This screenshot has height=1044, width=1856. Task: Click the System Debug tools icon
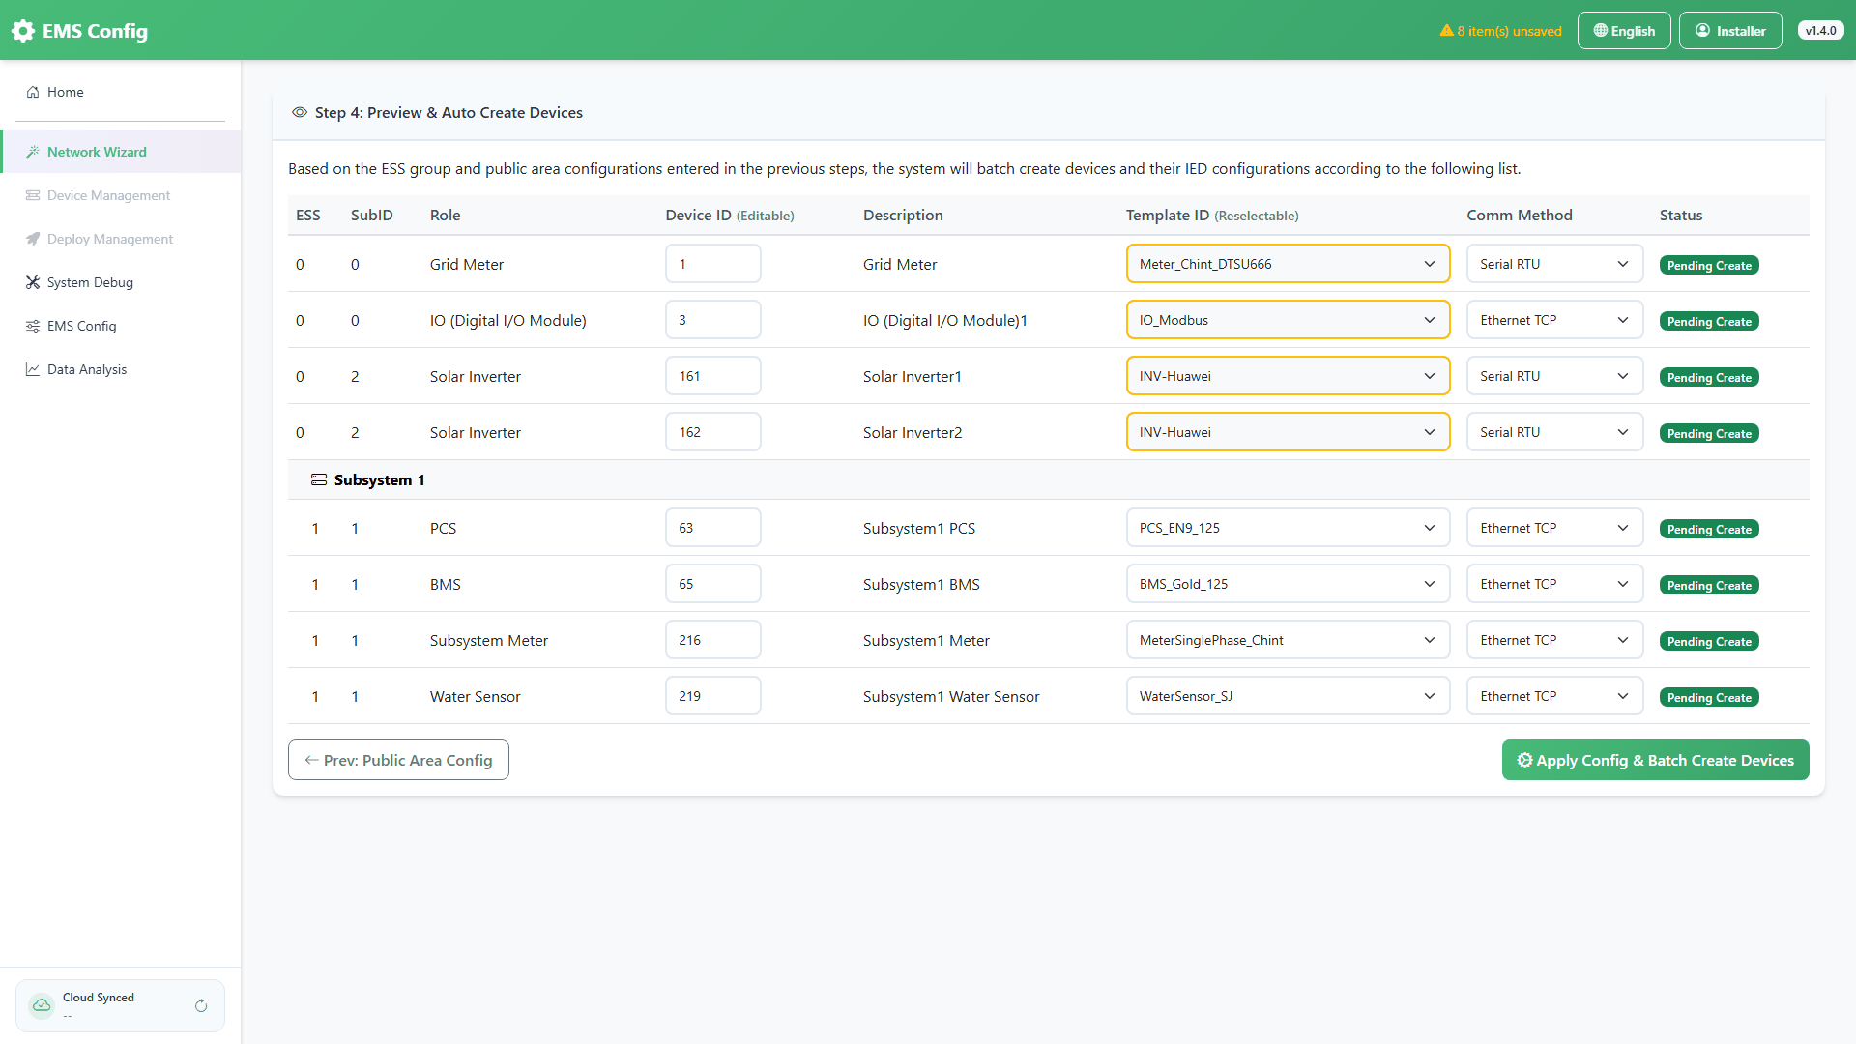coord(33,282)
